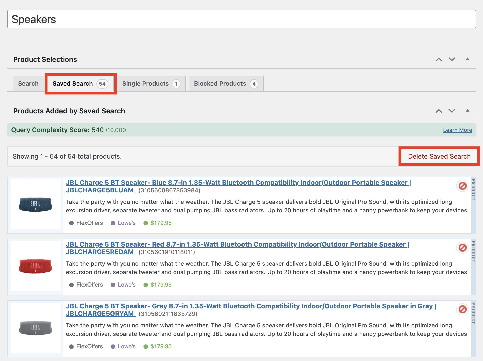Screen dimensions: 483x361
Task: Open the Learn More link
Action: (x=457, y=130)
